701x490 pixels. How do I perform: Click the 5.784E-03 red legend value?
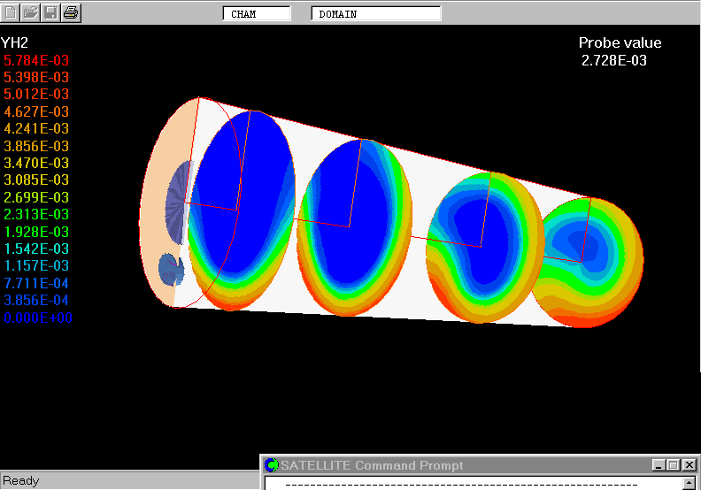[36, 60]
